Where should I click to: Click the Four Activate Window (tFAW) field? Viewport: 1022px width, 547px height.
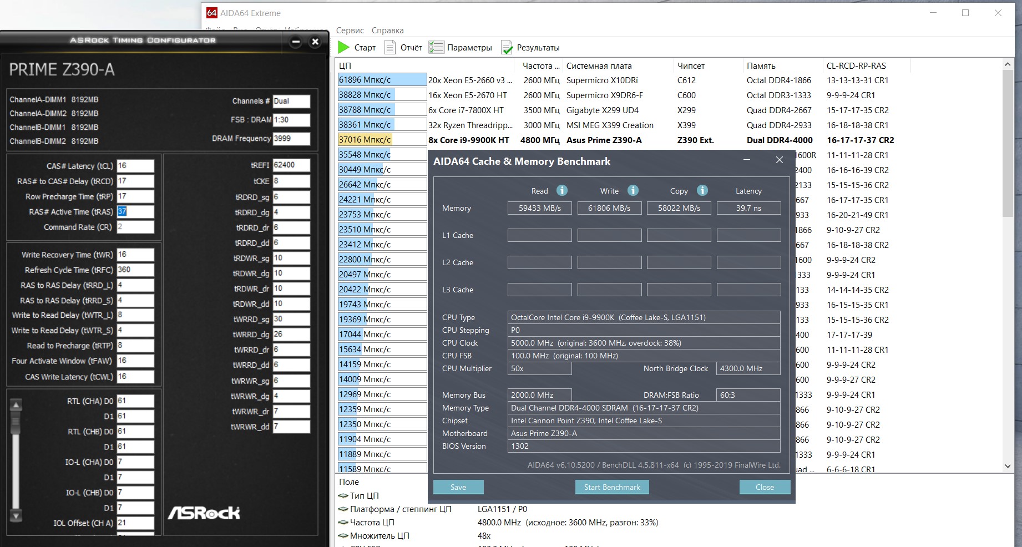click(x=135, y=361)
